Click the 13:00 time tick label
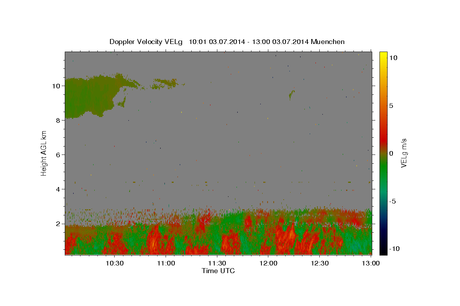 (371, 264)
